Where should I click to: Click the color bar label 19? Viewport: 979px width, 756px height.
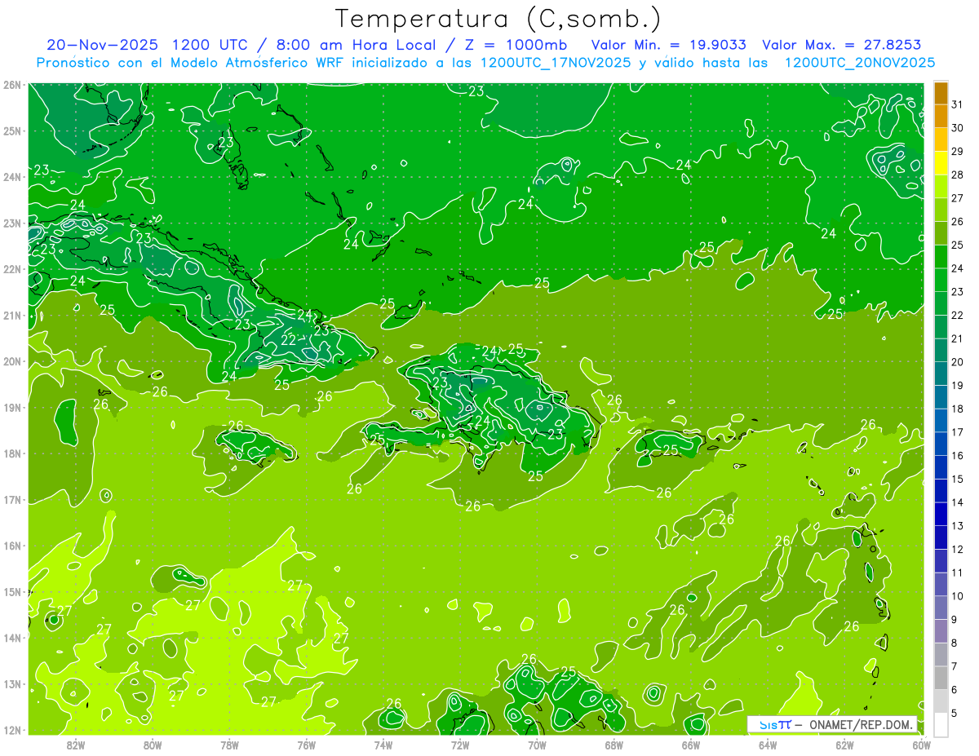pyautogui.click(x=957, y=386)
